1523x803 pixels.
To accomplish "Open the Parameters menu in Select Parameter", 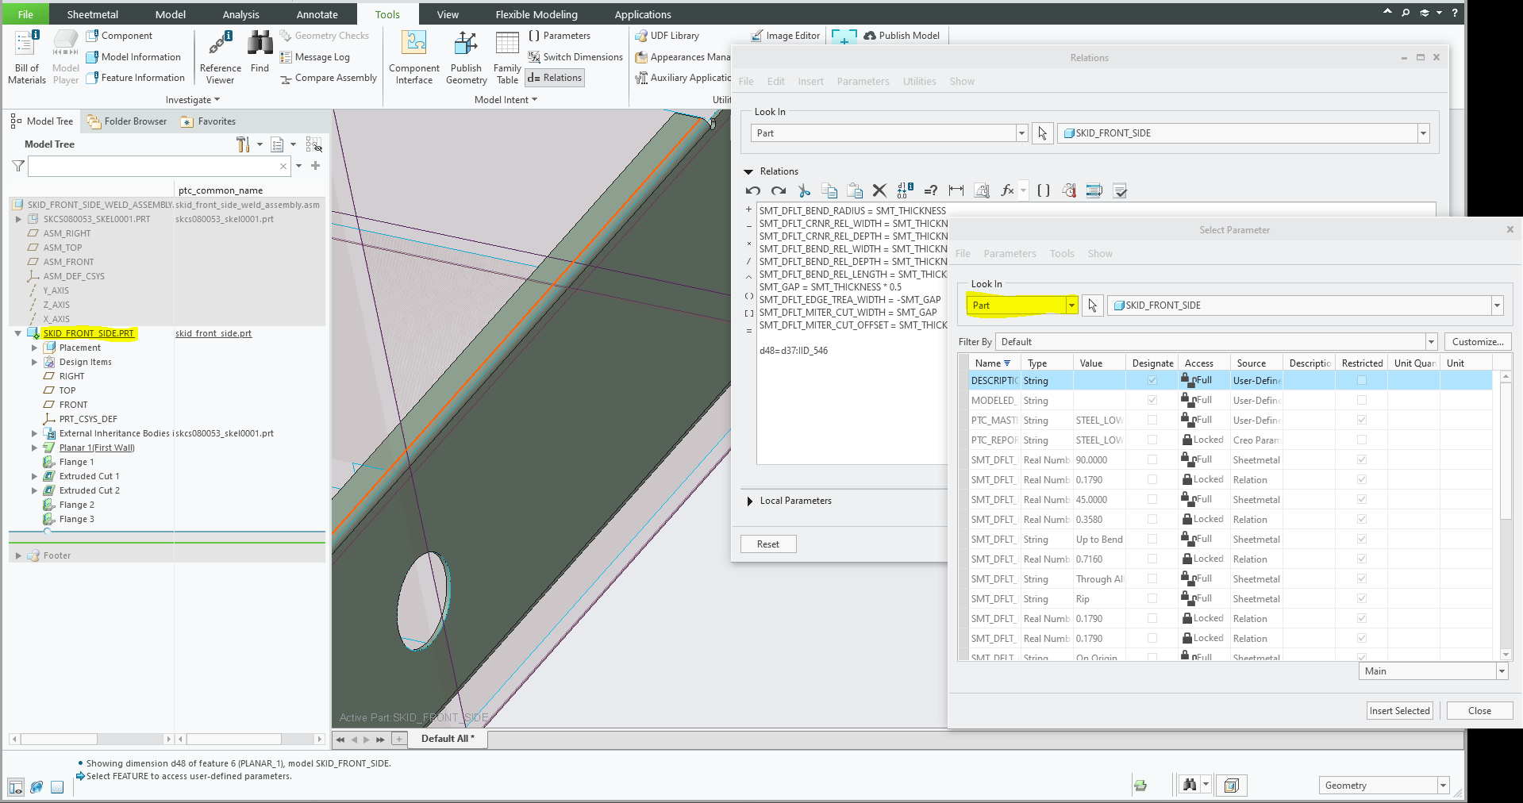I will pos(1009,253).
